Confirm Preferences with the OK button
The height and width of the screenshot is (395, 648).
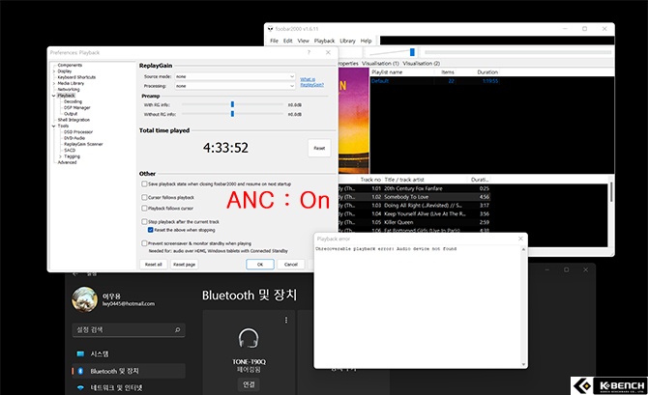tap(260, 265)
